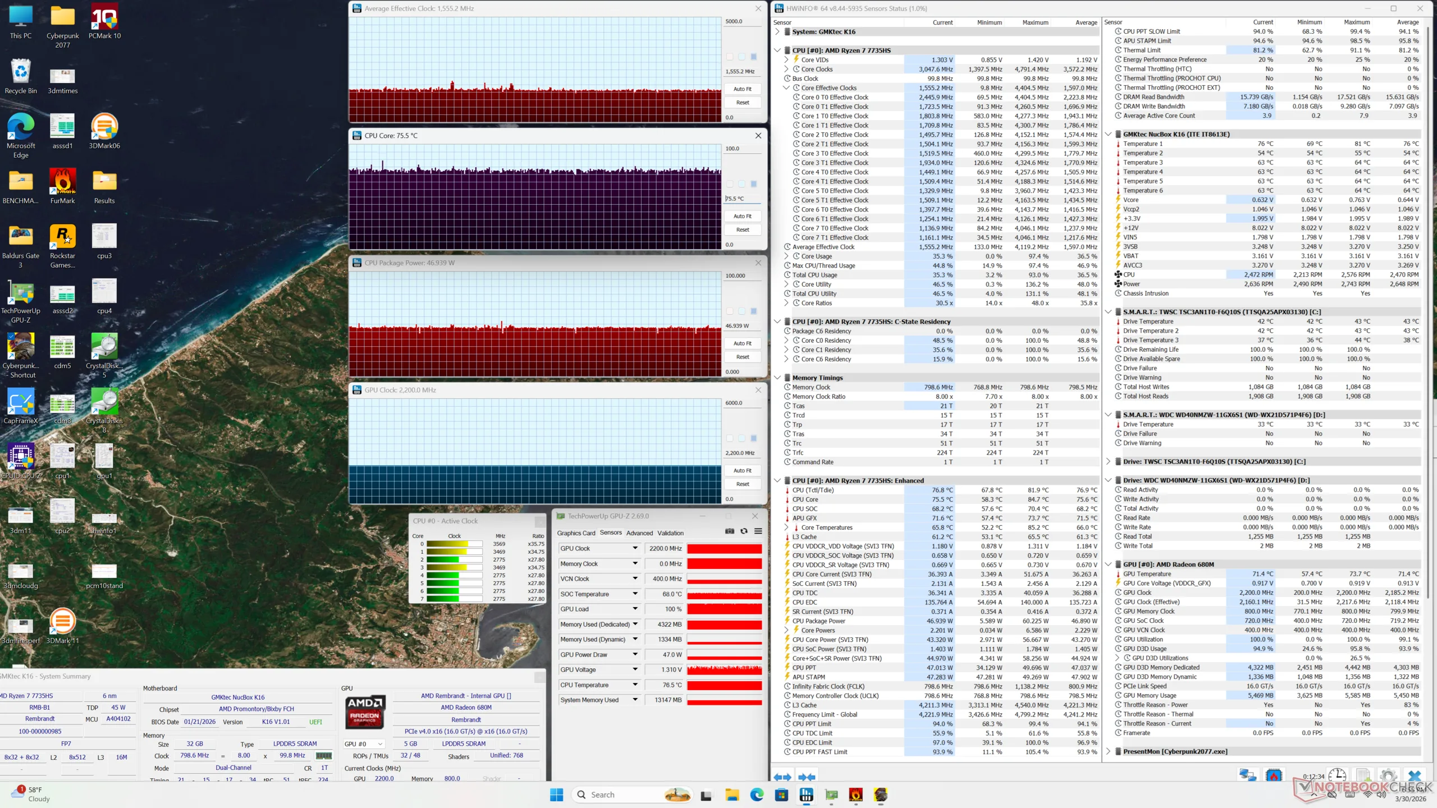1437x808 pixels.
Task: Open the GPU Clock sensor dropdown
Action: click(635, 548)
